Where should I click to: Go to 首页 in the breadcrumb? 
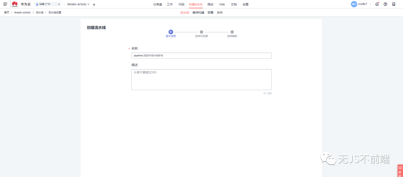[7, 12]
